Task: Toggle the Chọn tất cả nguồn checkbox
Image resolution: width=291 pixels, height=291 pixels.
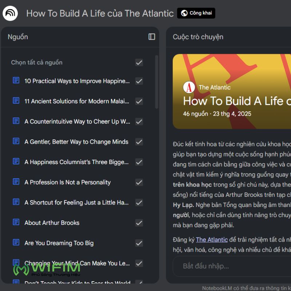Action: (139, 63)
